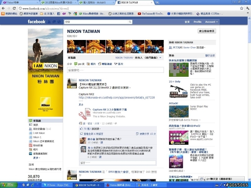Click the war game rifle ad image
Screen dimensions: 251x188
pyautogui.click(x=179, y=91)
